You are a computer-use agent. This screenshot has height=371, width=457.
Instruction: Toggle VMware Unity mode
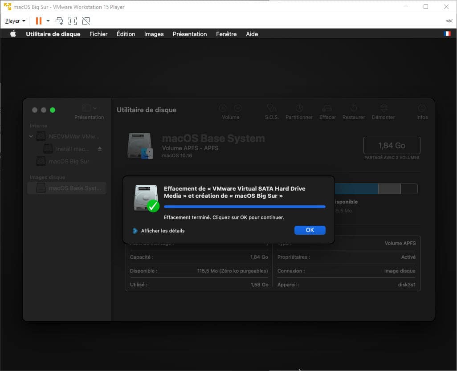click(x=86, y=21)
